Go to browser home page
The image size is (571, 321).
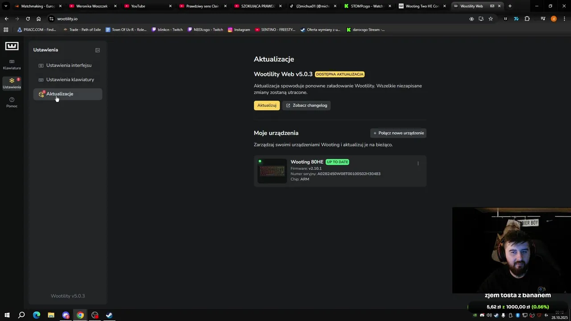click(x=38, y=19)
